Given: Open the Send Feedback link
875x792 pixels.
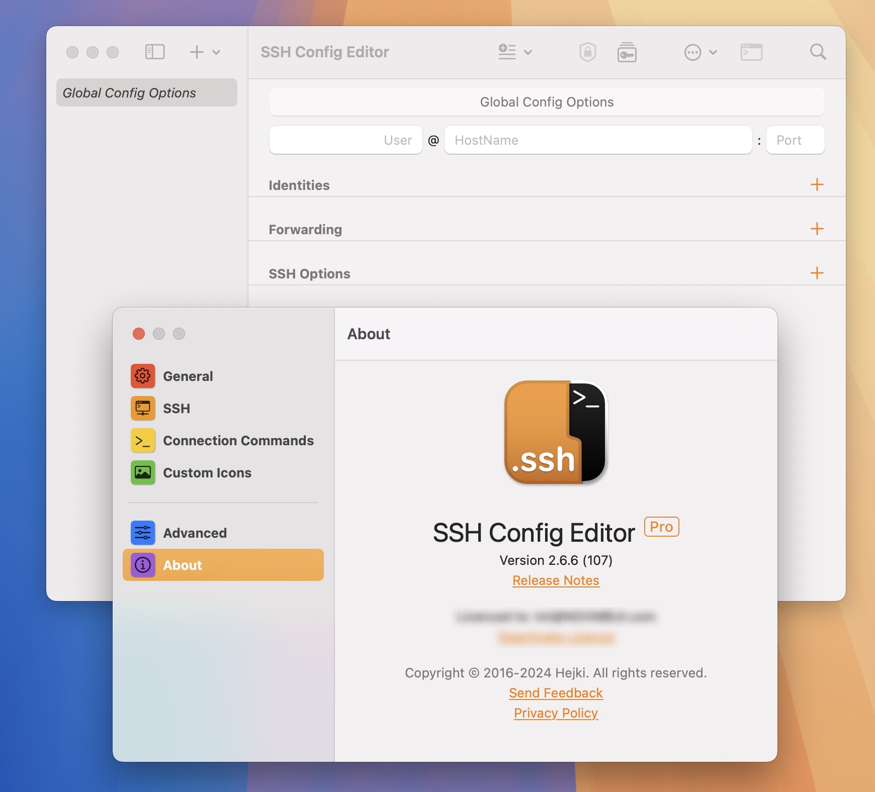Looking at the screenshot, I should click(556, 693).
